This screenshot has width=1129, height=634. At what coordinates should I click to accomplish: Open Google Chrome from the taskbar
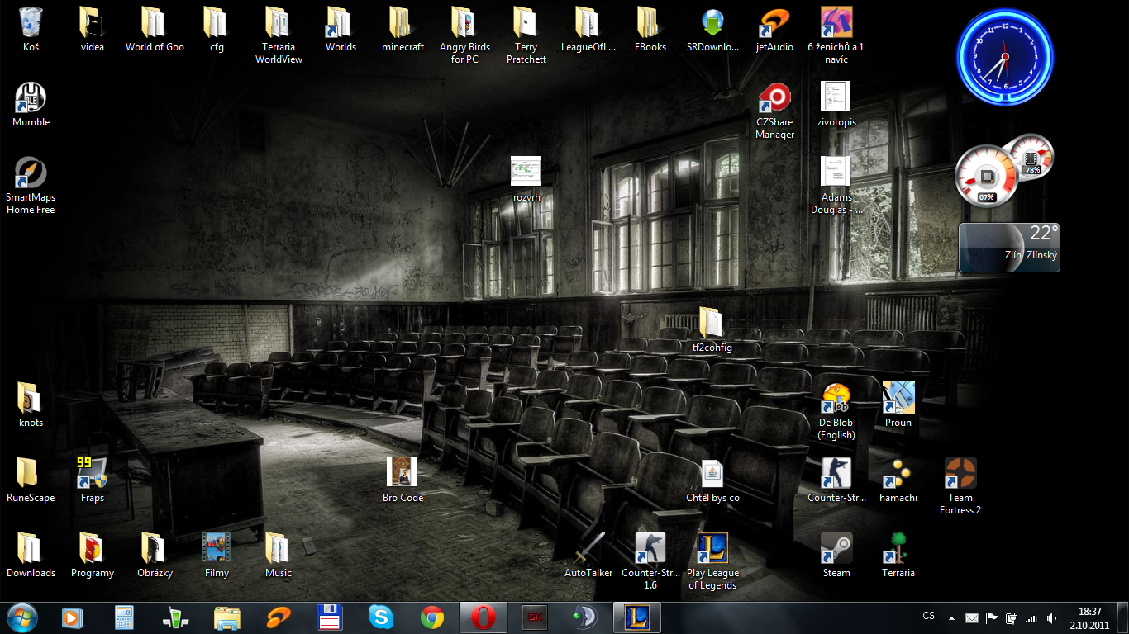(x=431, y=617)
